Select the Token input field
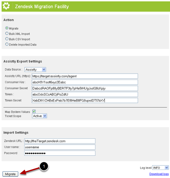 pos(85,94)
